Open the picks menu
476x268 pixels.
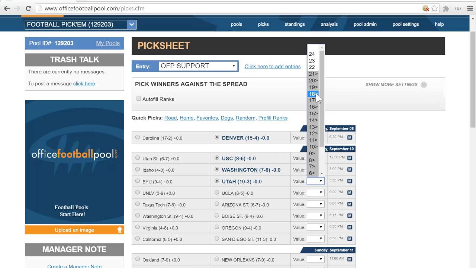click(x=263, y=24)
